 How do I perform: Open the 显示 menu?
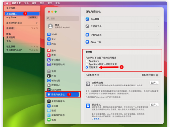tap(42, 3)
